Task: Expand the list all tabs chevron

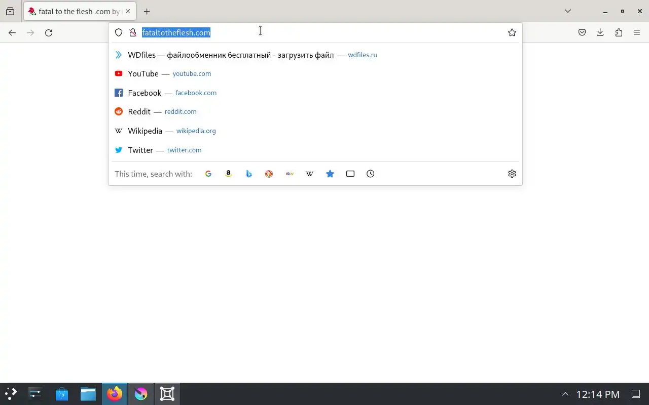Action: pos(568,11)
